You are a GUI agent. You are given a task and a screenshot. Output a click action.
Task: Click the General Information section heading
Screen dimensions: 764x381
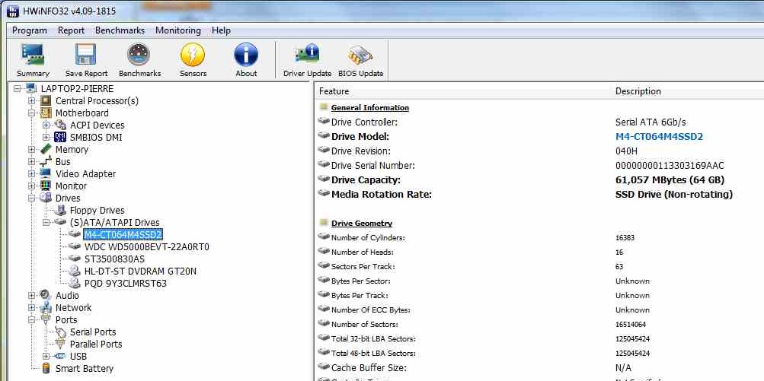[370, 107]
